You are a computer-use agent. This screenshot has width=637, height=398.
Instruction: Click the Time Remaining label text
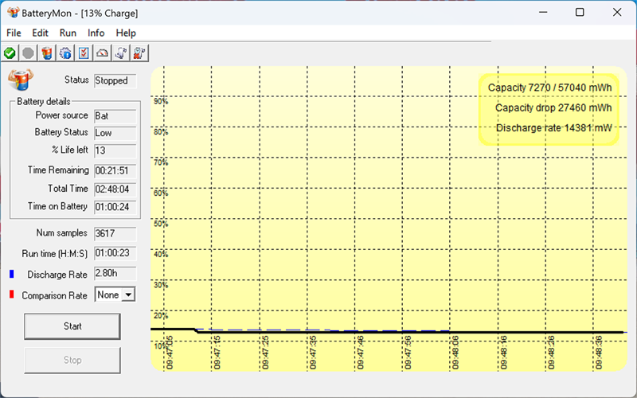click(58, 170)
